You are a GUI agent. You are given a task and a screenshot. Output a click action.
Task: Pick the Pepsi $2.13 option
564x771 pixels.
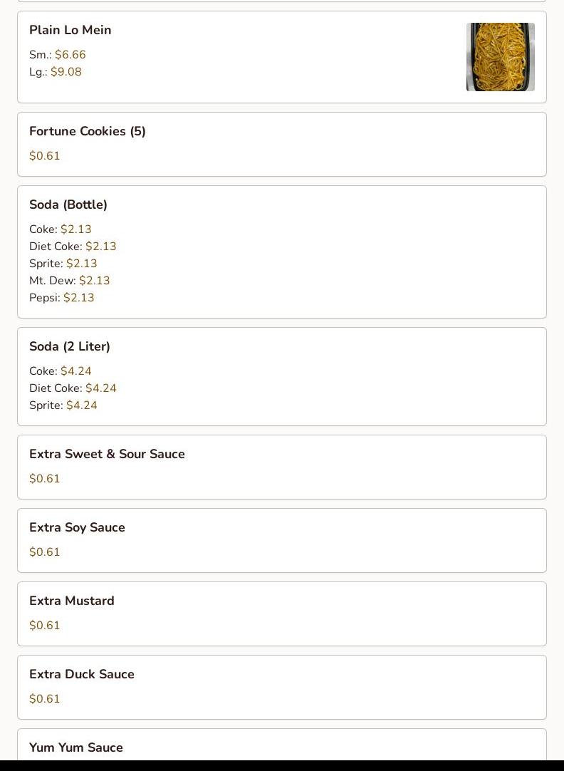tap(62, 298)
